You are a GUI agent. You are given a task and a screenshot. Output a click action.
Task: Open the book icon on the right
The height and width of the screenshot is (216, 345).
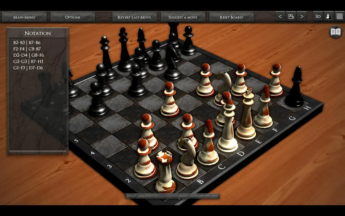pyautogui.click(x=336, y=32)
